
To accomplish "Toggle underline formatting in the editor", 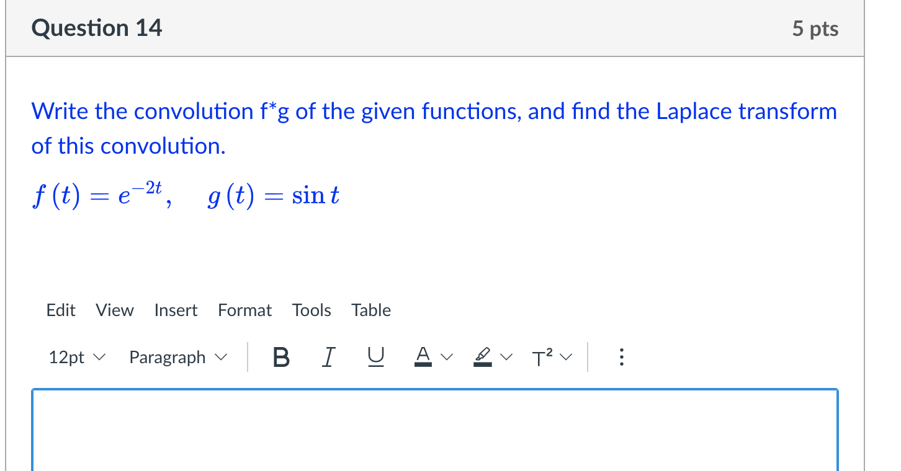I will click(x=375, y=357).
